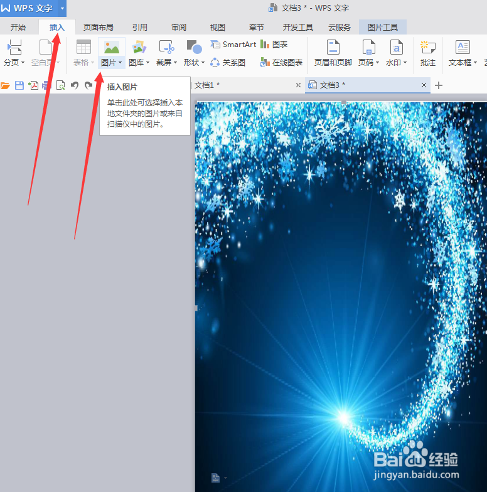Image resolution: width=487 pixels, height=492 pixels.
Task: Expand the page number (页码) dropdown arrow
Action: pyautogui.click(x=378, y=63)
